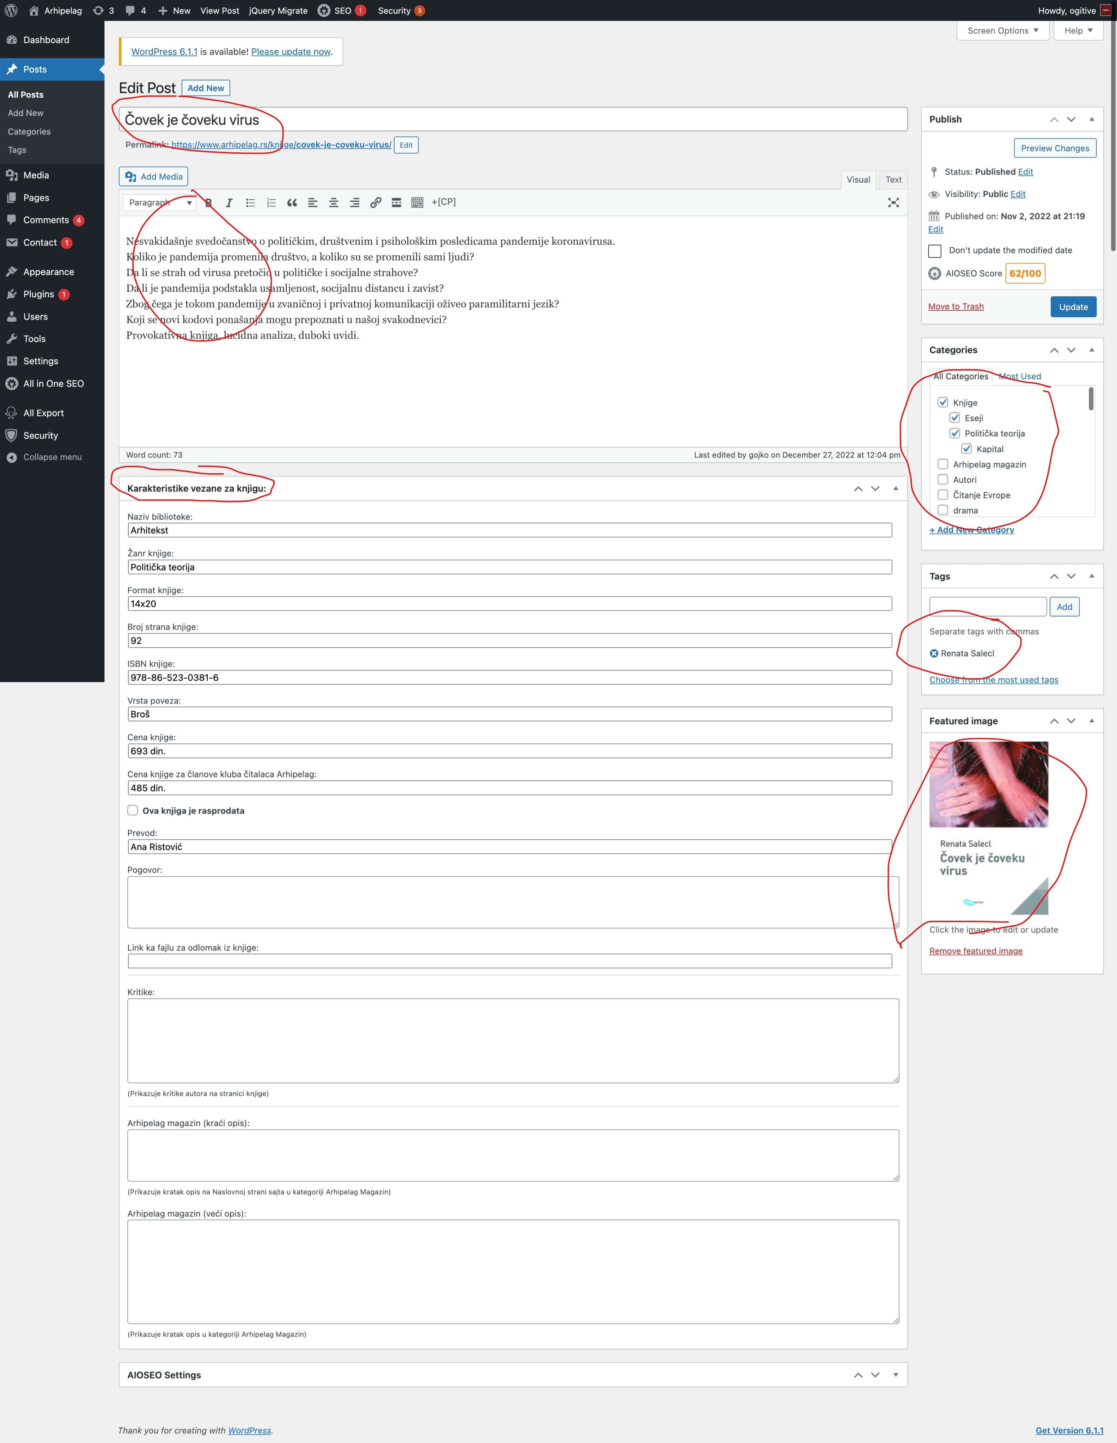Align text center in editor
The width and height of the screenshot is (1117, 1443).
coord(334,203)
